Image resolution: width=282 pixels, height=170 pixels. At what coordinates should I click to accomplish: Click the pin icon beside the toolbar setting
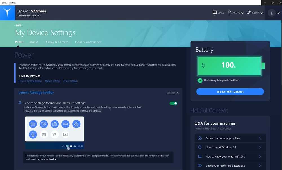pos(20,103)
